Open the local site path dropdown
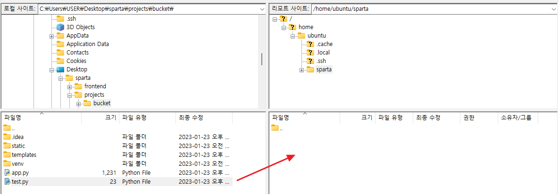The image size is (559, 194). click(262, 9)
